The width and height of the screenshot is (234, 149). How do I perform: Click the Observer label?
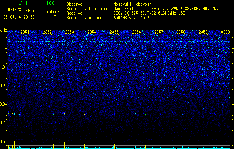(x=76, y=4)
